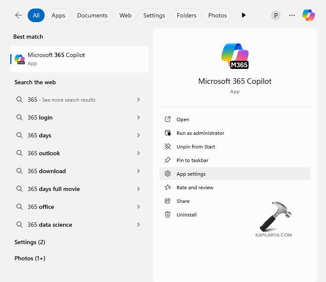
Task: Click the P user profile avatar
Action: click(276, 15)
